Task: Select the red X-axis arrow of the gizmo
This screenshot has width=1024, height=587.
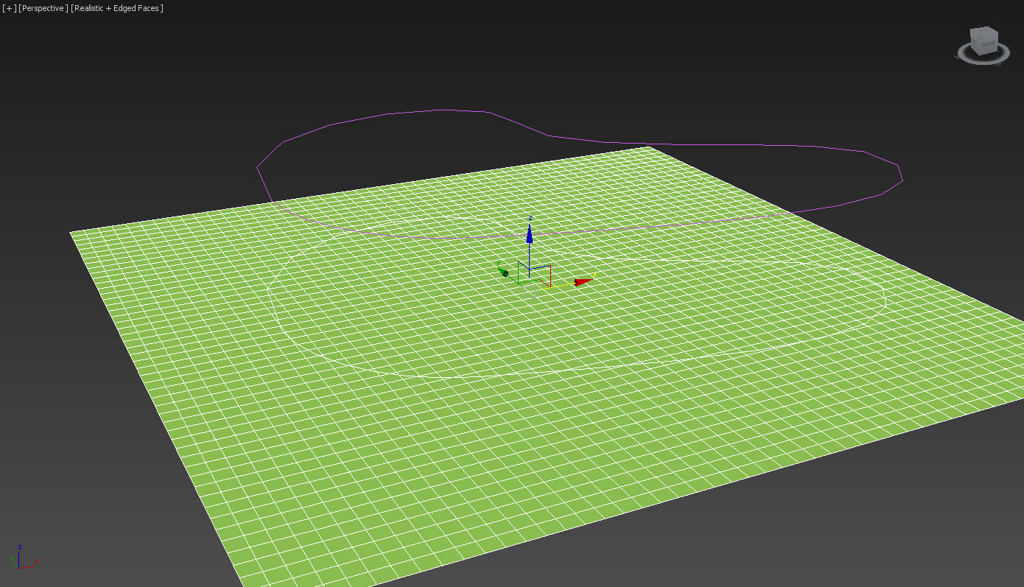Action: tap(583, 281)
